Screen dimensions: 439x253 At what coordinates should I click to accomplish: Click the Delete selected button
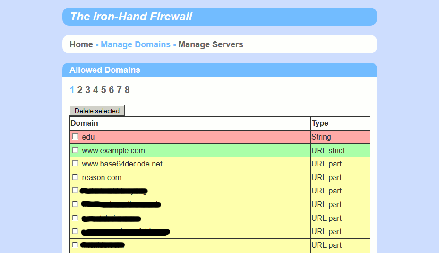tap(97, 111)
